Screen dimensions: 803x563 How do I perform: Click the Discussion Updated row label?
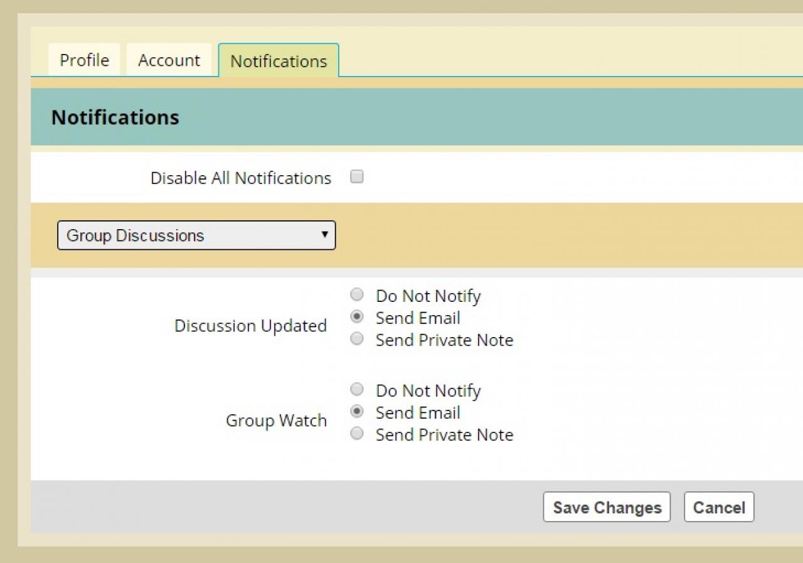point(250,326)
